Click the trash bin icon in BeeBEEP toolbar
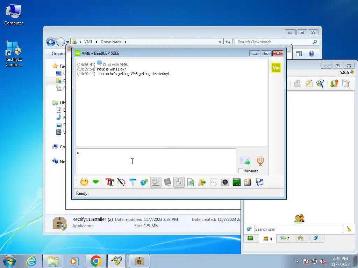The image size is (358, 268). pyautogui.click(x=346, y=84)
